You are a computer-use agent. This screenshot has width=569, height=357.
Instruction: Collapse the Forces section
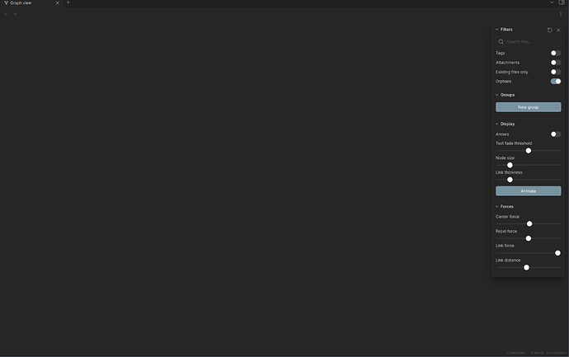tap(505, 206)
